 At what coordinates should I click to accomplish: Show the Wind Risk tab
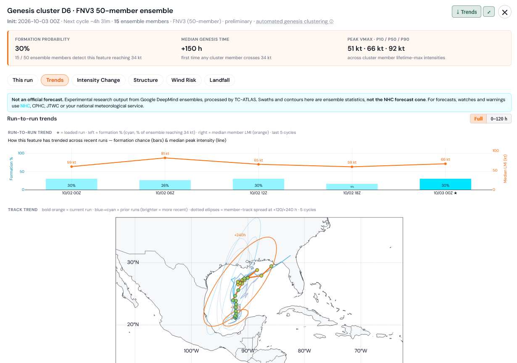(184, 80)
